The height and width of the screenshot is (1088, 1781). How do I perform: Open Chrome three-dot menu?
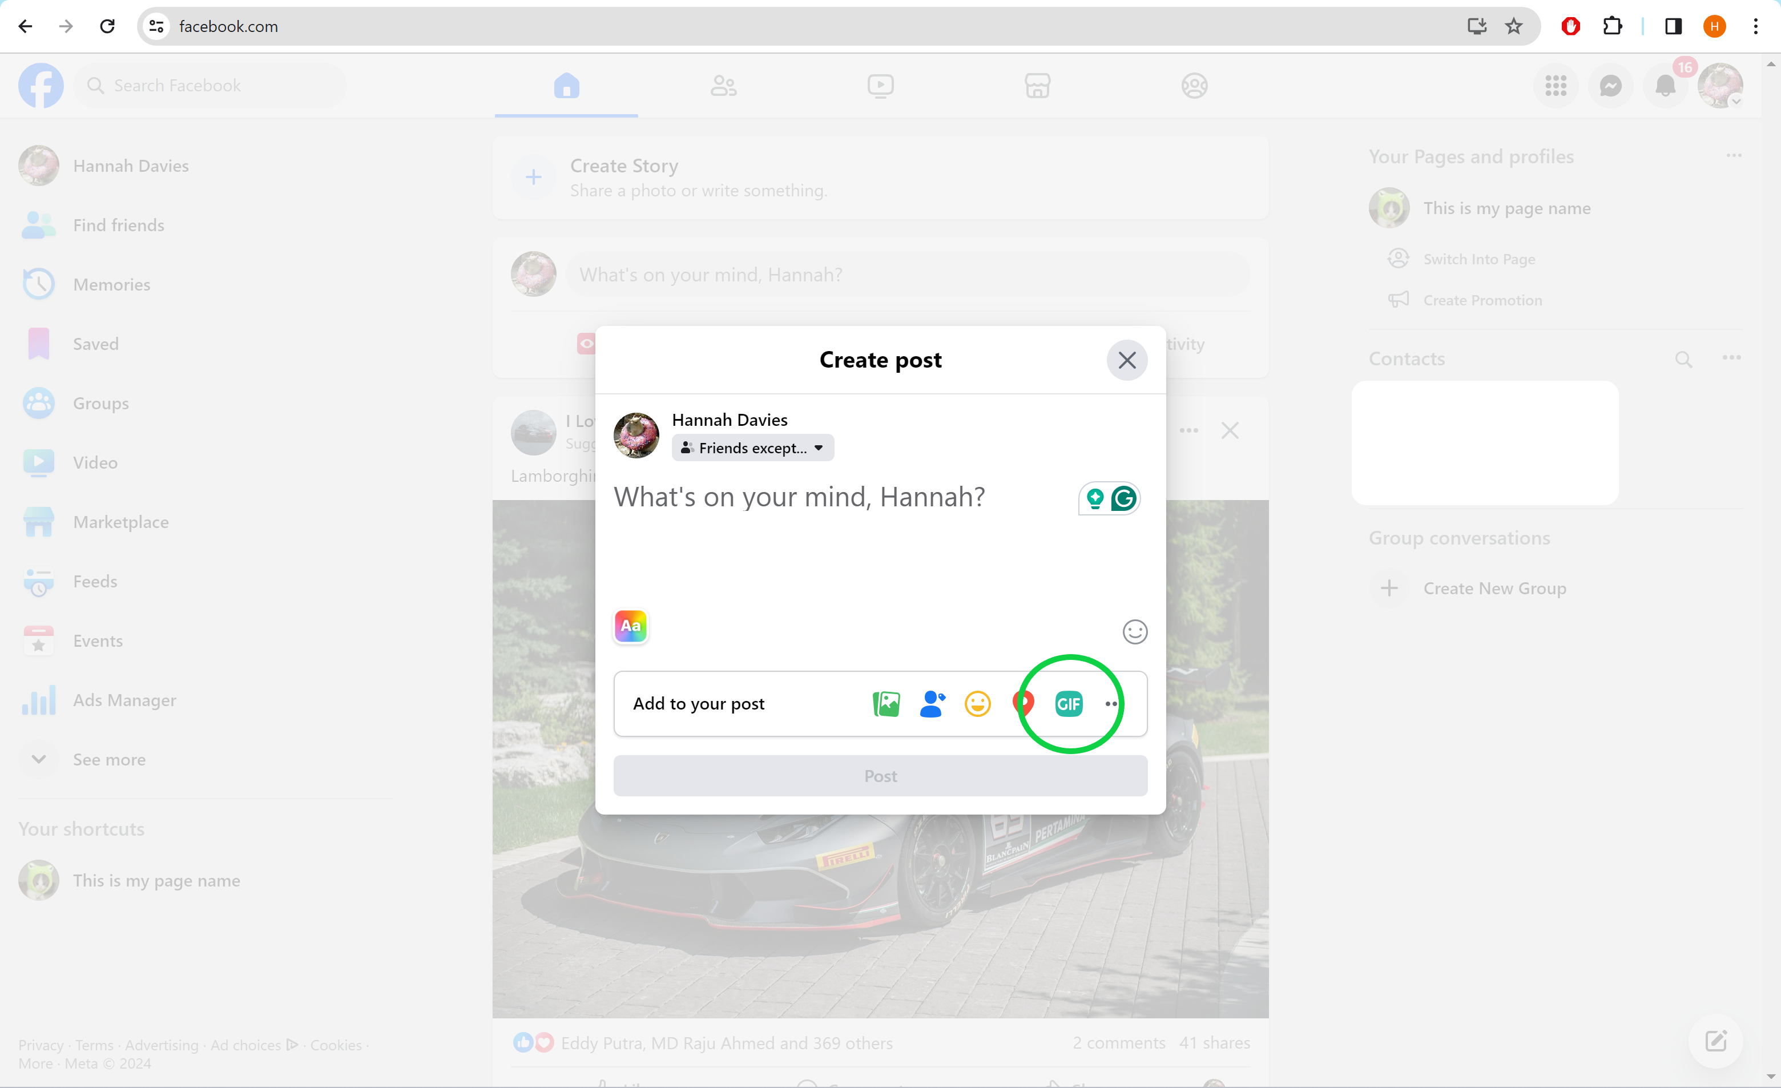tap(1756, 26)
